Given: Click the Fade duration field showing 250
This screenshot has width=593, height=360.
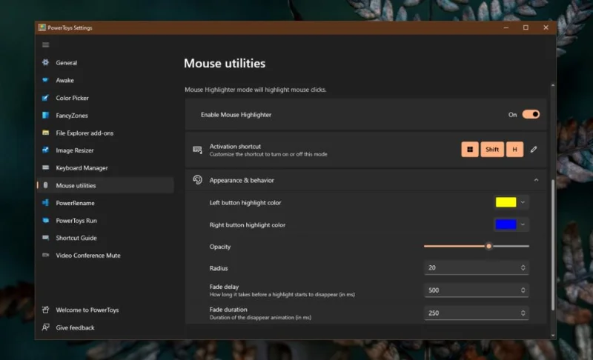Looking at the screenshot, I should coord(476,313).
